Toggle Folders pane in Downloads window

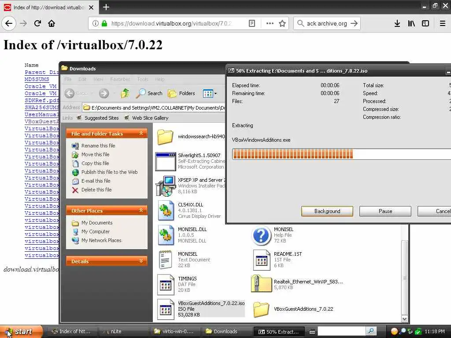(181, 93)
